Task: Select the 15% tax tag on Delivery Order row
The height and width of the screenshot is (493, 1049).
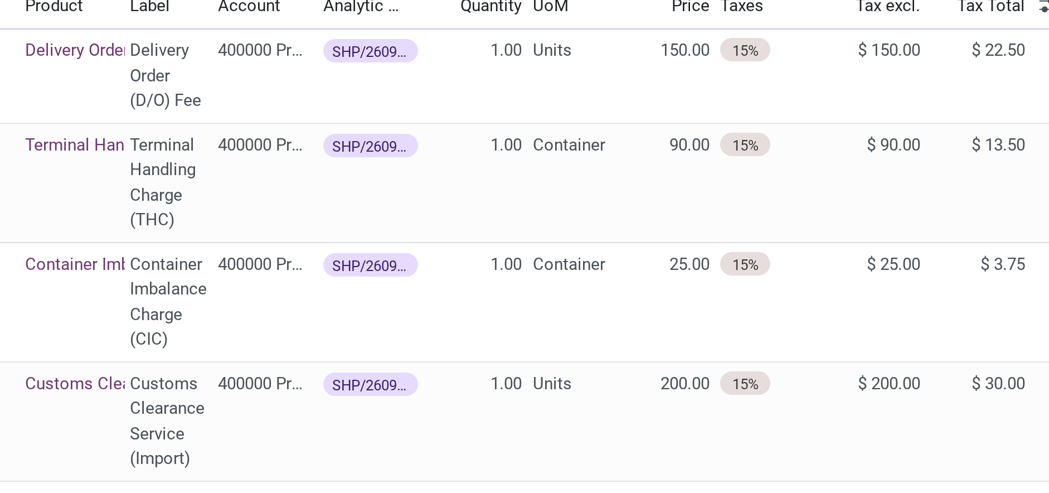Action: point(745,50)
